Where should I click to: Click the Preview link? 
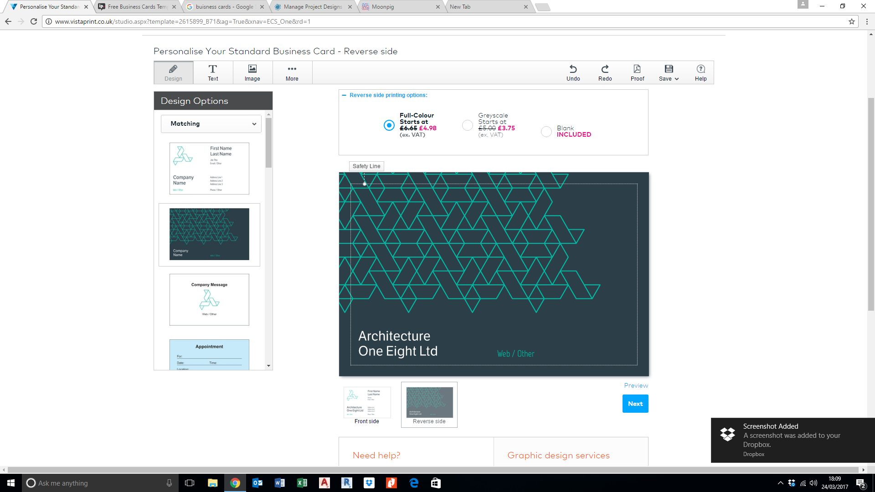(x=636, y=385)
